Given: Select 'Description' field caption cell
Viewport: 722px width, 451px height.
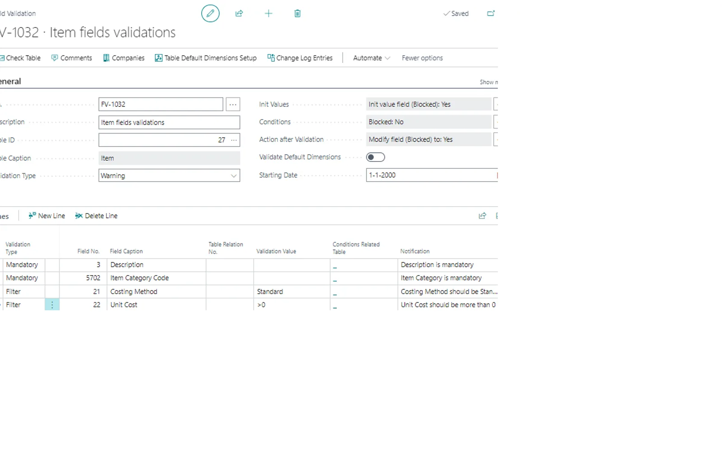Looking at the screenshot, I should click(156, 265).
